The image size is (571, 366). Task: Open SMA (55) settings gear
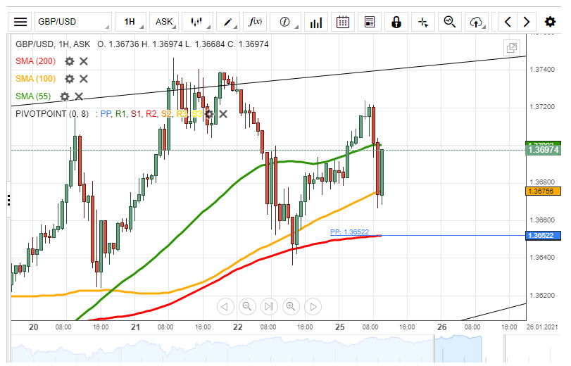65,96
